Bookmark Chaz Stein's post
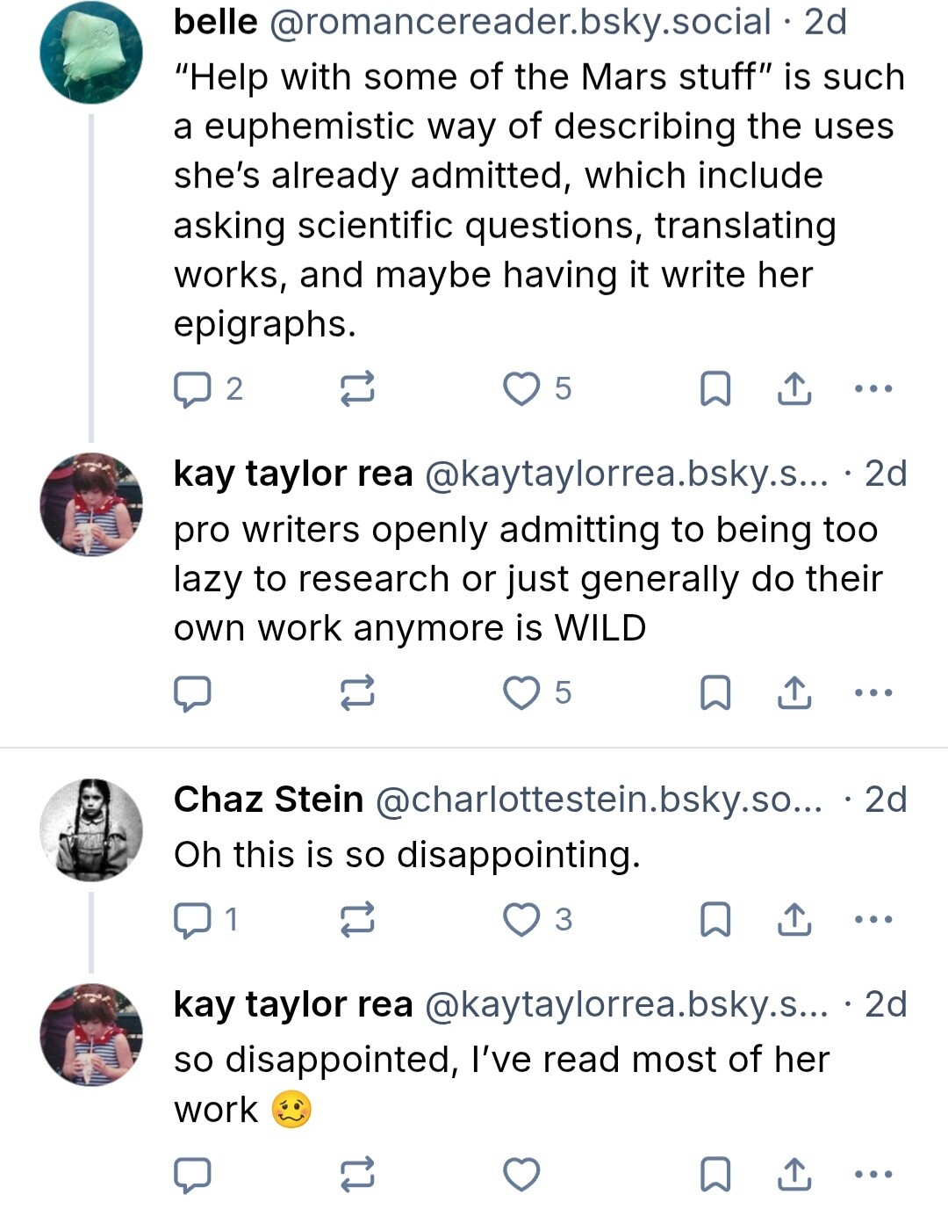Viewport: 948px width, 1209px height. click(x=715, y=920)
